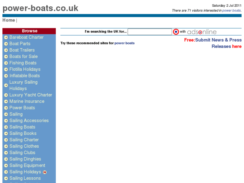Viewport: 244px width, 183px height.
Task: Open the Boats for Sale category
Action: (x=23, y=56)
